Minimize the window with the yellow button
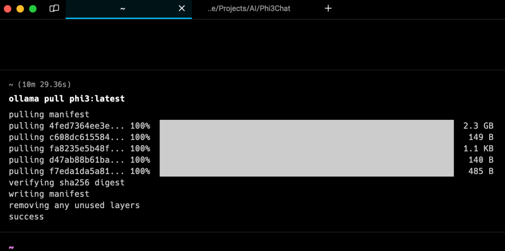 point(20,8)
